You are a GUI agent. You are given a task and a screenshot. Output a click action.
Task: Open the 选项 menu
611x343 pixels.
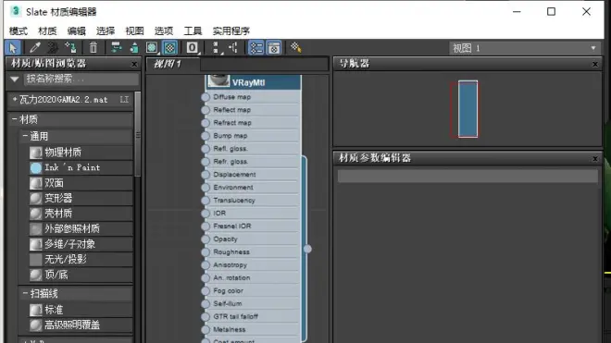pyautogui.click(x=164, y=31)
